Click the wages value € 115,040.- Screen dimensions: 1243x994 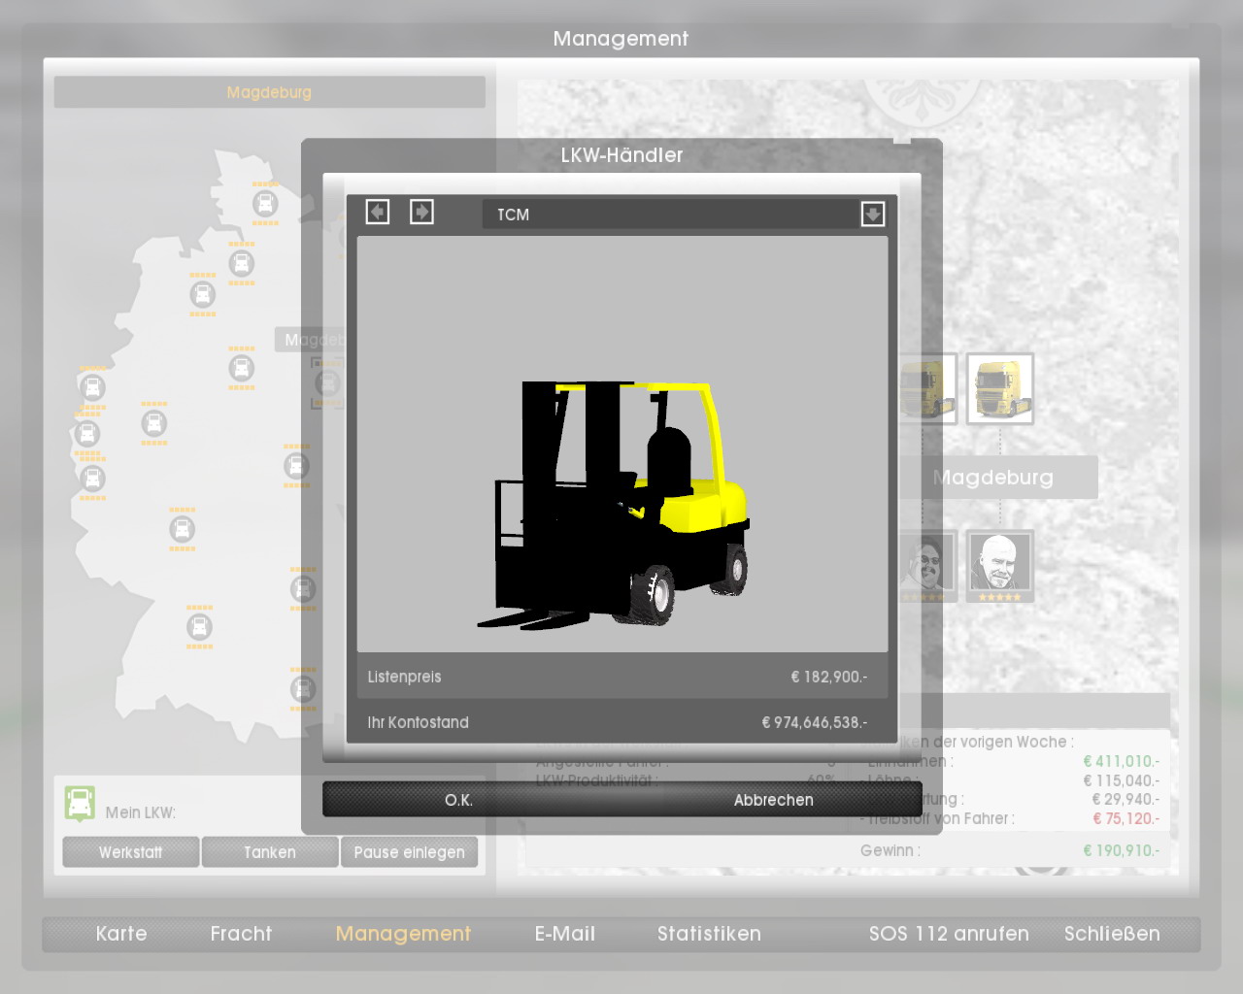coord(1122,780)
